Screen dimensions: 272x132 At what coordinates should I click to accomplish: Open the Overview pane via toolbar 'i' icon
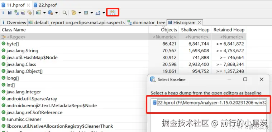(x=3, y=13)
